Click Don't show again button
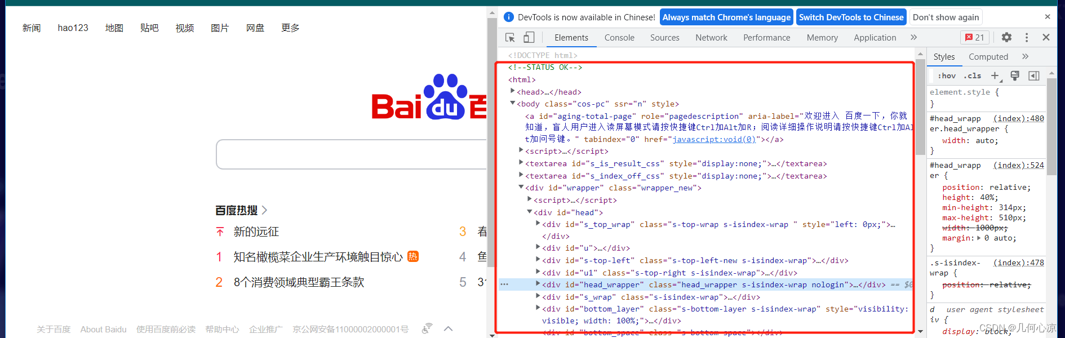1065x338 pixels. click(946, 17)
